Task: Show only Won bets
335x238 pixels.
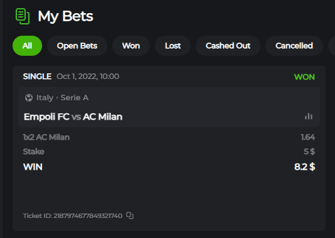Action: pos(131,46)
